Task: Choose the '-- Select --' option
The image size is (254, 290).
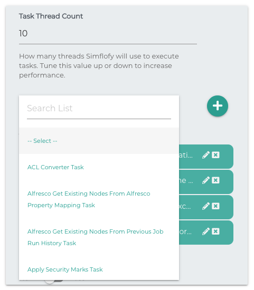Action: (x=99, y=141)
